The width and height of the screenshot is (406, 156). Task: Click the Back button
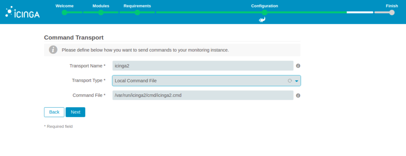coord(54,112)
